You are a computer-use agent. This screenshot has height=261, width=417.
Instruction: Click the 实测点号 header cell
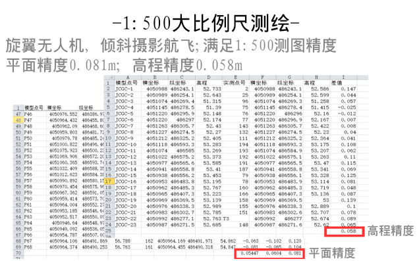point(235,83)
